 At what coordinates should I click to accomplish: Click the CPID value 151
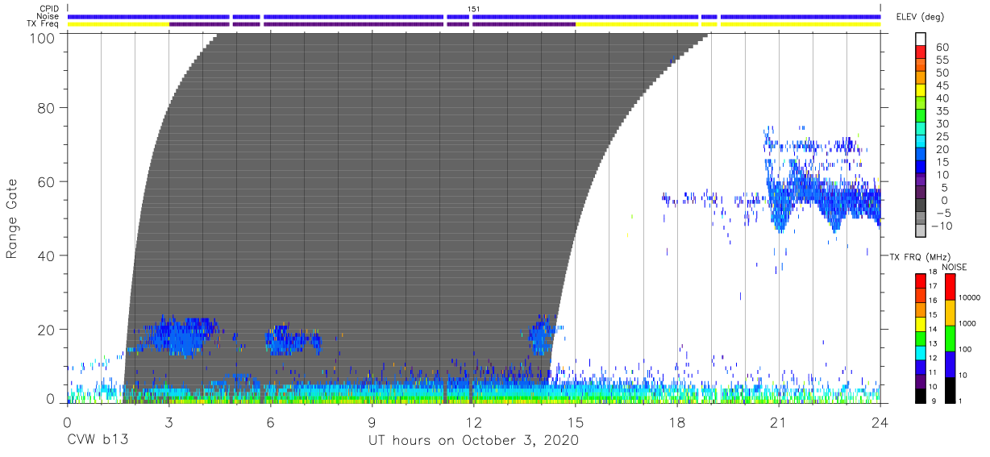(x=474, y=9)
